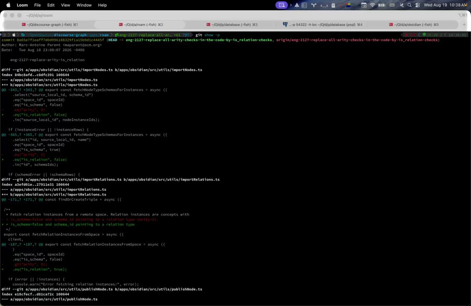This screenshot has height=306, width=471.
Task: Open Spotlight search magnifier
Action: pyautogui.click(x=409, y=5)
